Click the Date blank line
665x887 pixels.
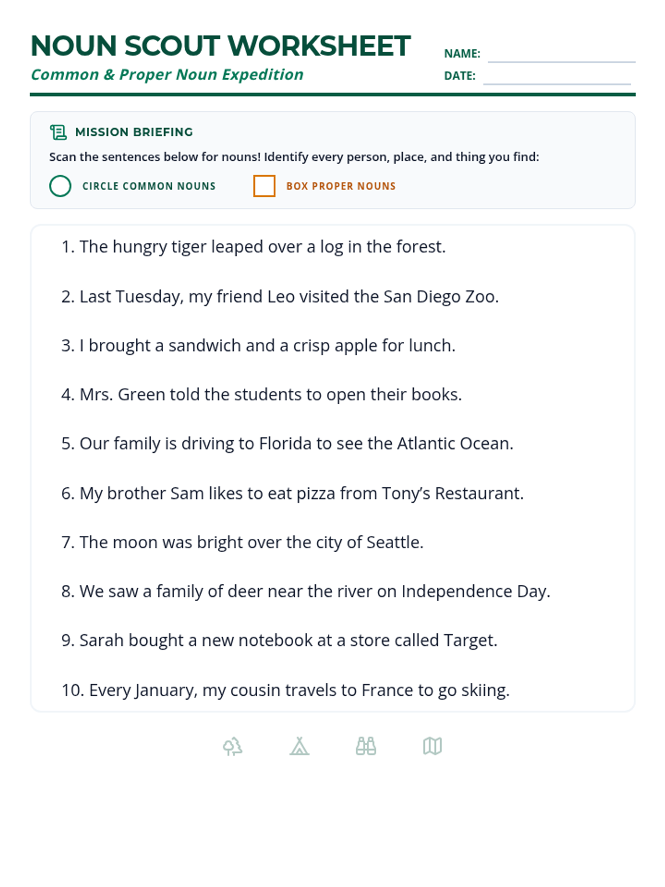coord(556,79)
